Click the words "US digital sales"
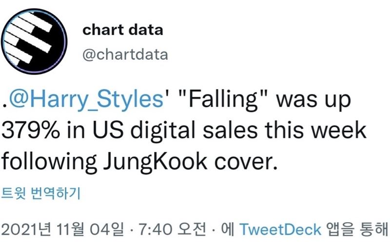 tap(175, 130)
